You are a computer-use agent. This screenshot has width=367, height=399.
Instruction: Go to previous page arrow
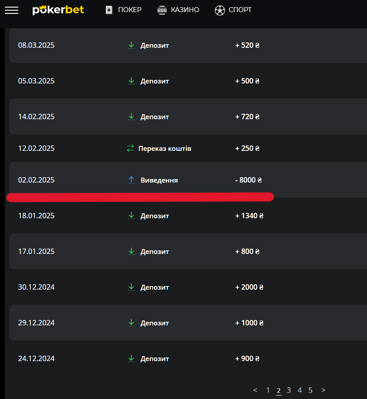click(255, 390)
